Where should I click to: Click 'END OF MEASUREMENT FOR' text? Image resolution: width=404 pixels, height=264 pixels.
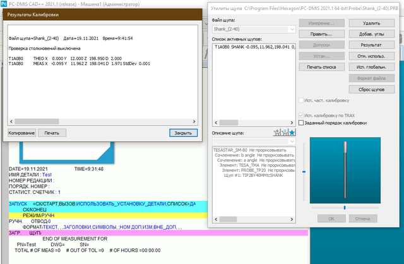tap(75, 239)
